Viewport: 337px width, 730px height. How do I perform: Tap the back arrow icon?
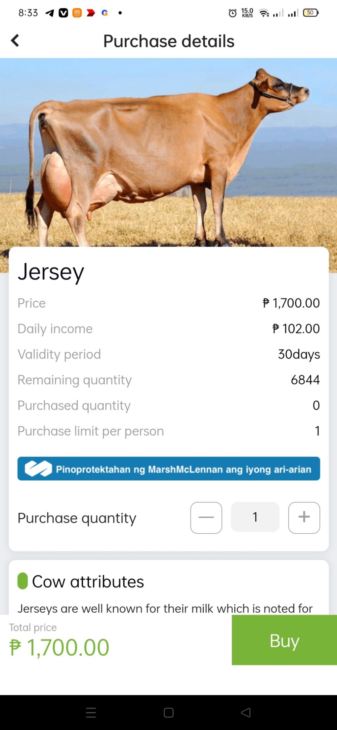pos(15,41)
